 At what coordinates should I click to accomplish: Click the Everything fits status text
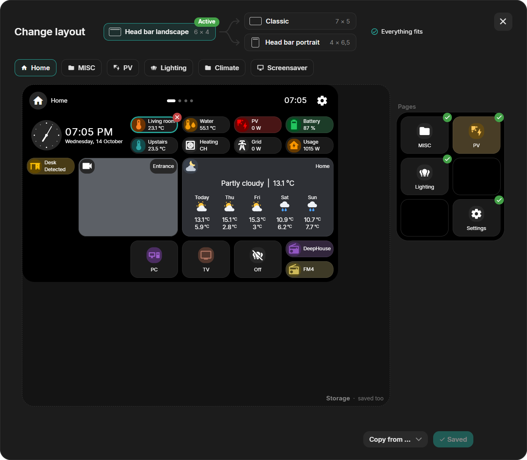402,32
